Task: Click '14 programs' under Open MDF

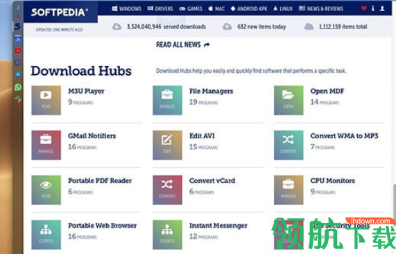Action: 325,102
